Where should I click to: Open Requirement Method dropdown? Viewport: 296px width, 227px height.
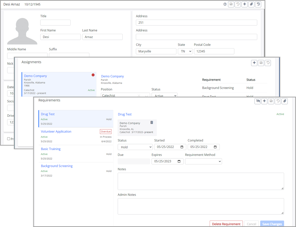tap(203, 161)
